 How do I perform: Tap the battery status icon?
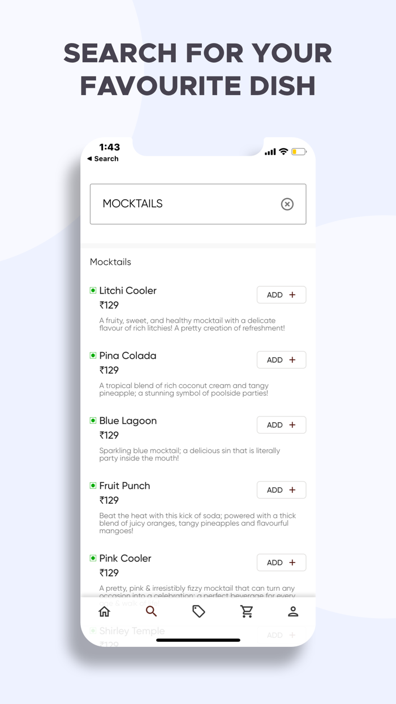tap(299, 152)
